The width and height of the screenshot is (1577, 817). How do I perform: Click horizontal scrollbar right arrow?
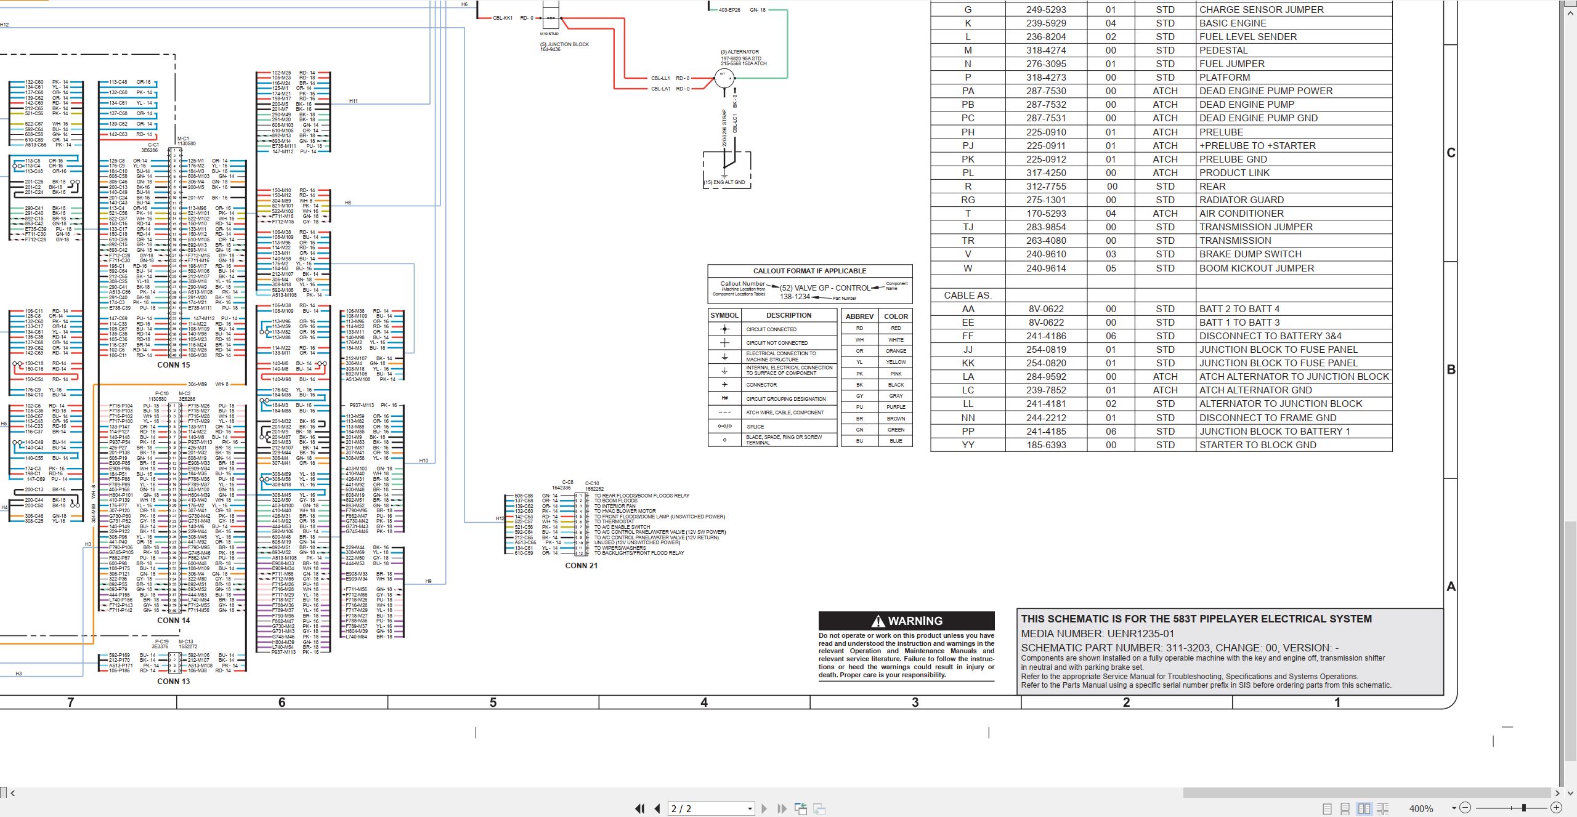(1557, 793)
